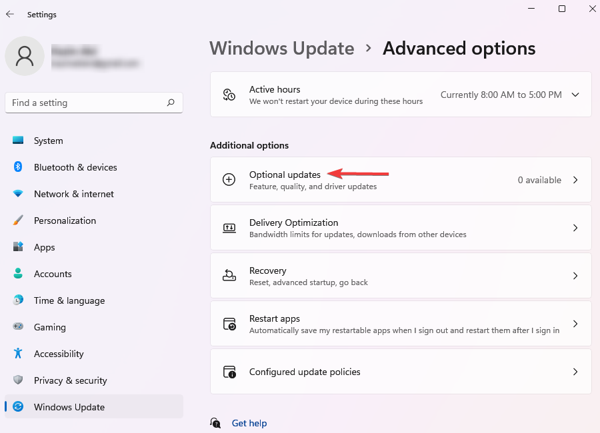Click the Bluetooth icon in sidebar
The height and width of the screenshot is (433, 600).
click(18, 167)
